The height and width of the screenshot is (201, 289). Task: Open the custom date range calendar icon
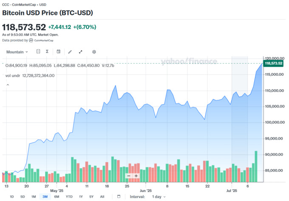tap(119, 196)
